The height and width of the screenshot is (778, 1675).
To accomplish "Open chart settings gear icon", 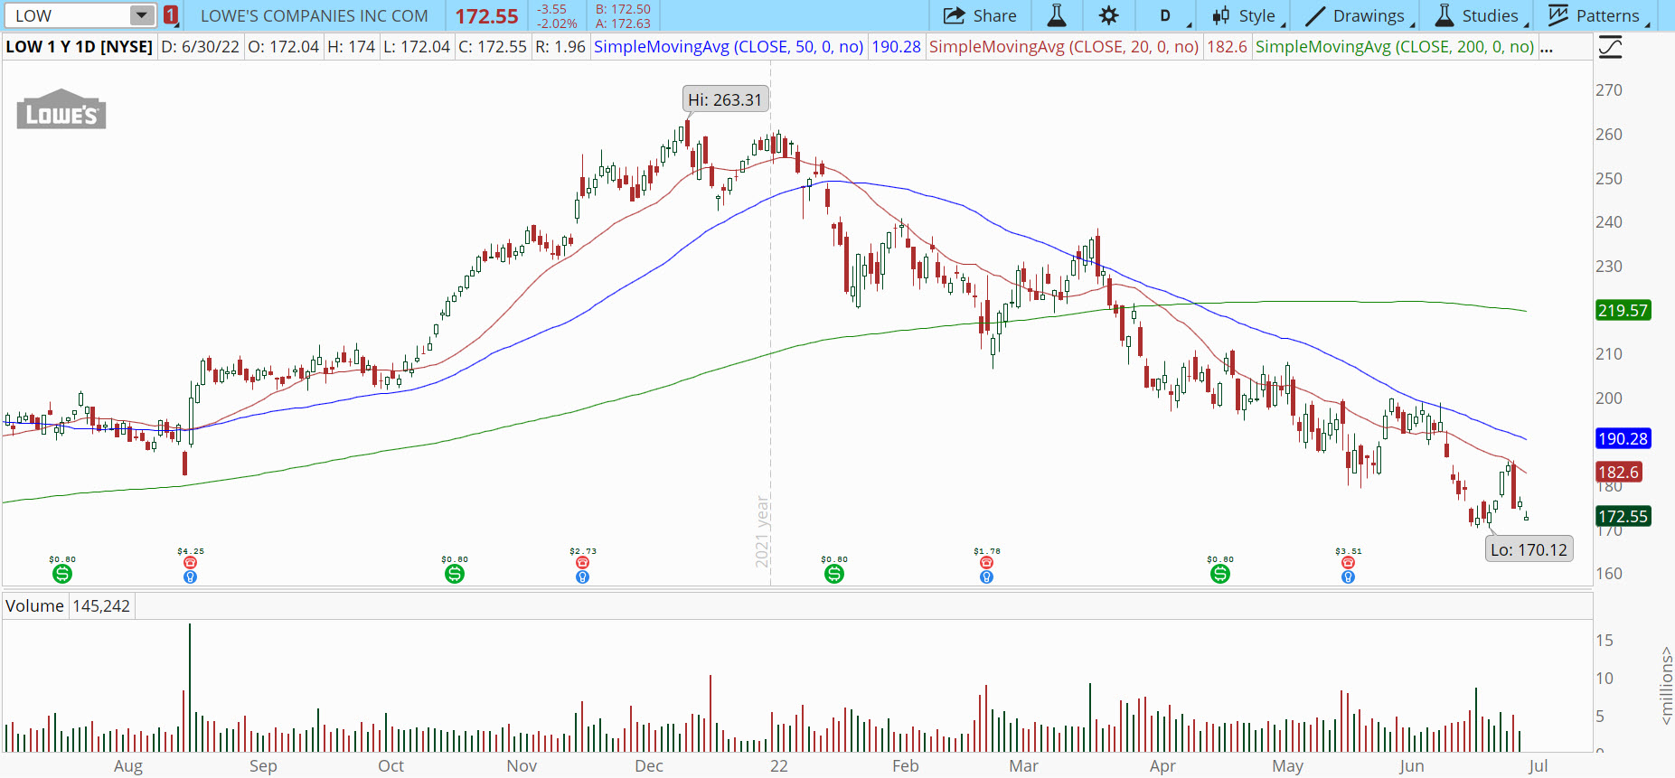I will click(x=1109, y=15).
